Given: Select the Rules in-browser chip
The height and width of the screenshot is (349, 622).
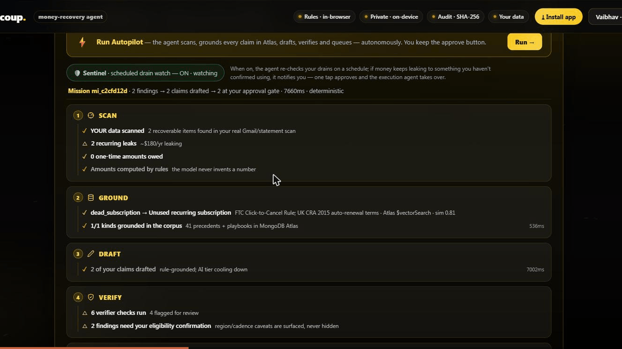Looking at the screenshot, I should [x=324, y=17].
